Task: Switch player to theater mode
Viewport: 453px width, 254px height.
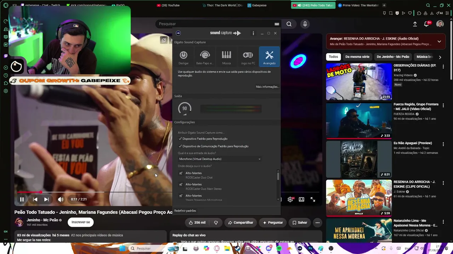Action: (x=302, y=199)
